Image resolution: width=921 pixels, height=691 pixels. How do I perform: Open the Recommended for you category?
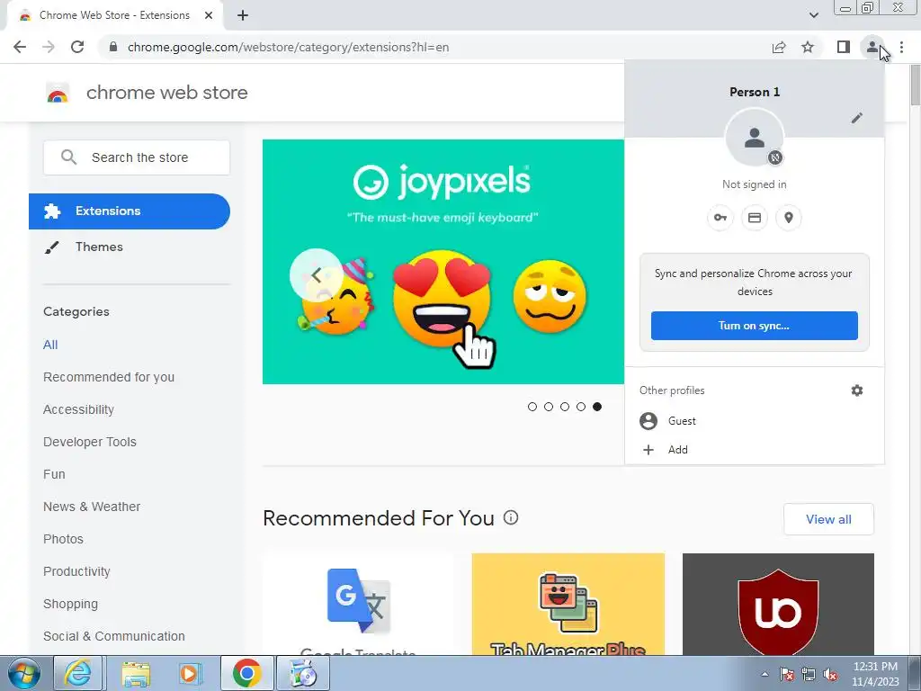pos(109,377)
